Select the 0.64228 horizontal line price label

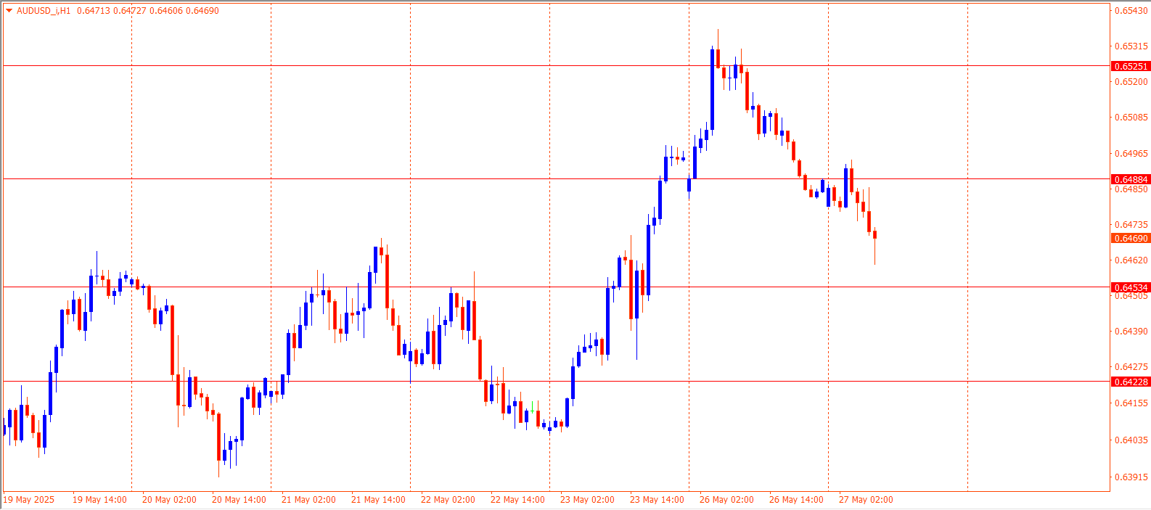click(x=1131, y=382)
